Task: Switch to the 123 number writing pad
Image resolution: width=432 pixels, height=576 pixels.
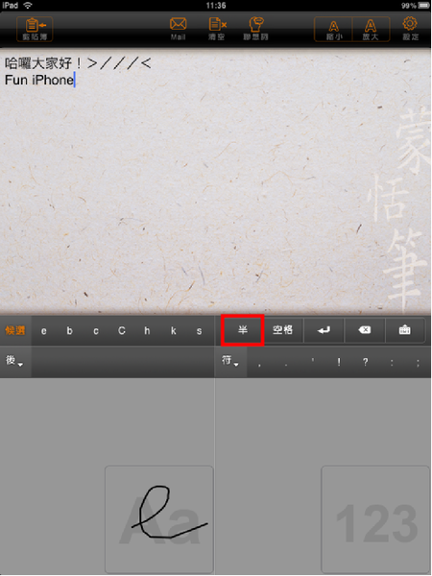Action: pyautogui.click(x=375, y=518)
